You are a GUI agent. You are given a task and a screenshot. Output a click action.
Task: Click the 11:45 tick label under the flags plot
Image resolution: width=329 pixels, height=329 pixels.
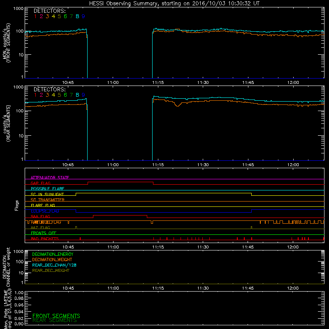click(x=248, y=247)
